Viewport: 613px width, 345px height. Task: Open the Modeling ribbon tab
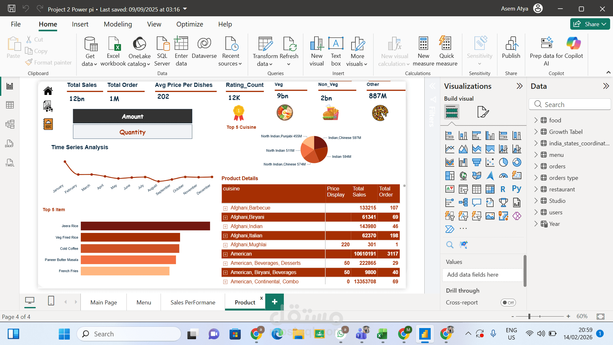(x=117, y=24)
